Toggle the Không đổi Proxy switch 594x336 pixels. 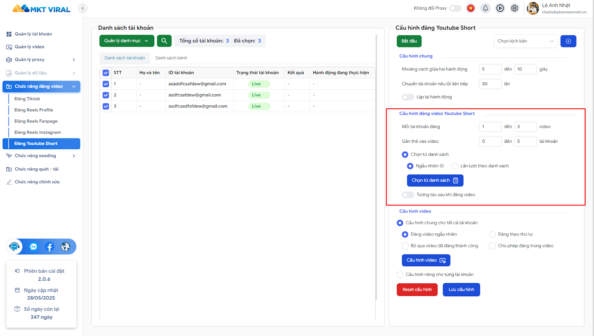pos(455,8)
